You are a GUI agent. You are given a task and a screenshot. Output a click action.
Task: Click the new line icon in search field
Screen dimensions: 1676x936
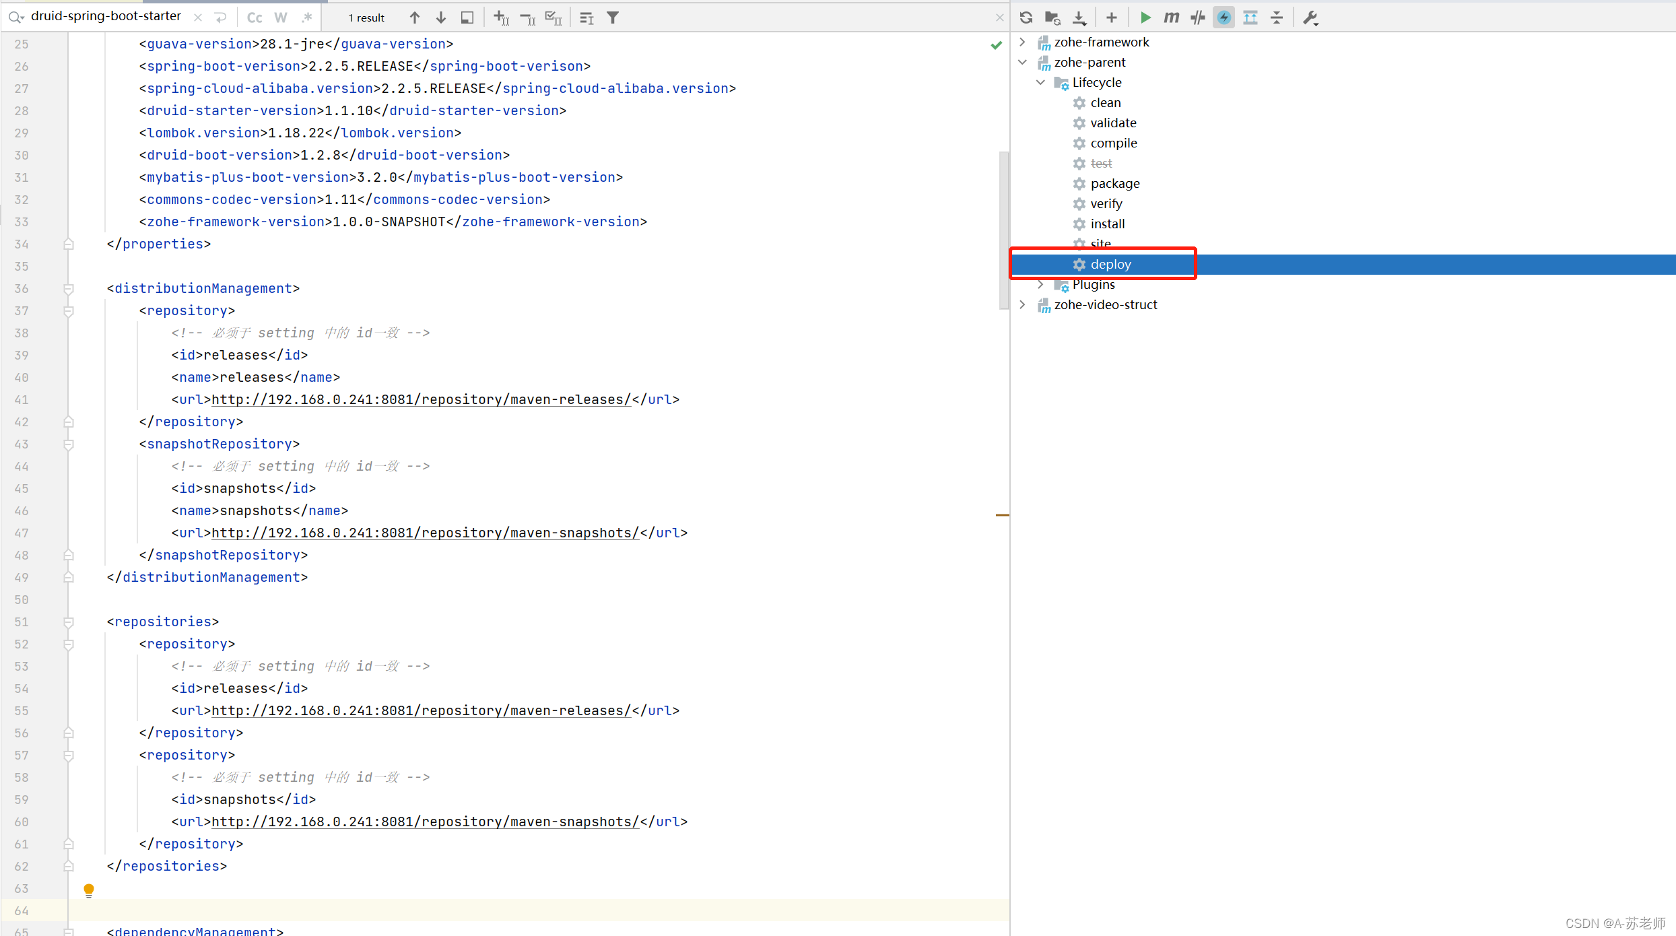[x=221, y=18]
